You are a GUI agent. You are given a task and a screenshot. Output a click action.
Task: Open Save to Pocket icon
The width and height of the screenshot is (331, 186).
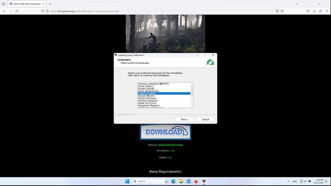[x=308, y=11]
